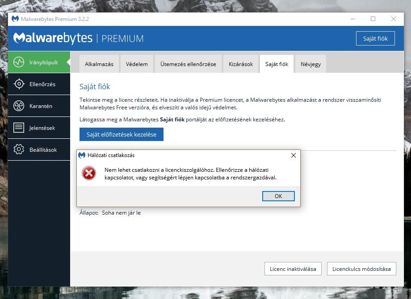Close the Malwarebytes Premium window
The height and width of the screenshot is (299, 411).
[x=394, y=19]
